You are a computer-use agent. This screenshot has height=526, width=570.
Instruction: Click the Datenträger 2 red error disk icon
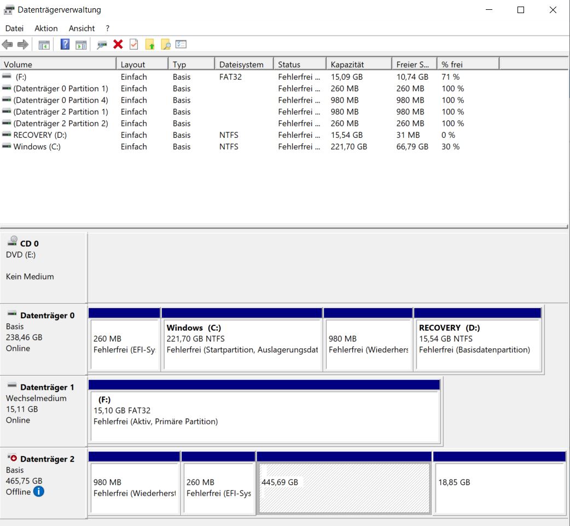click(x=13, y=458)
